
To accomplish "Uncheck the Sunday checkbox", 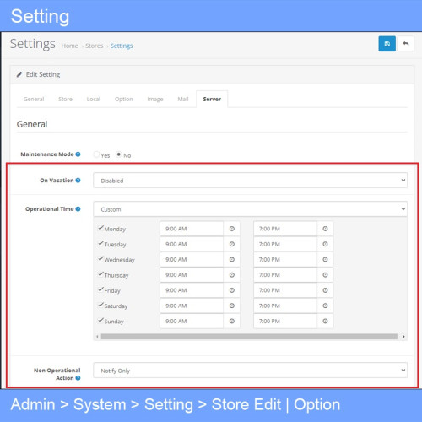I will coord(100,320).
